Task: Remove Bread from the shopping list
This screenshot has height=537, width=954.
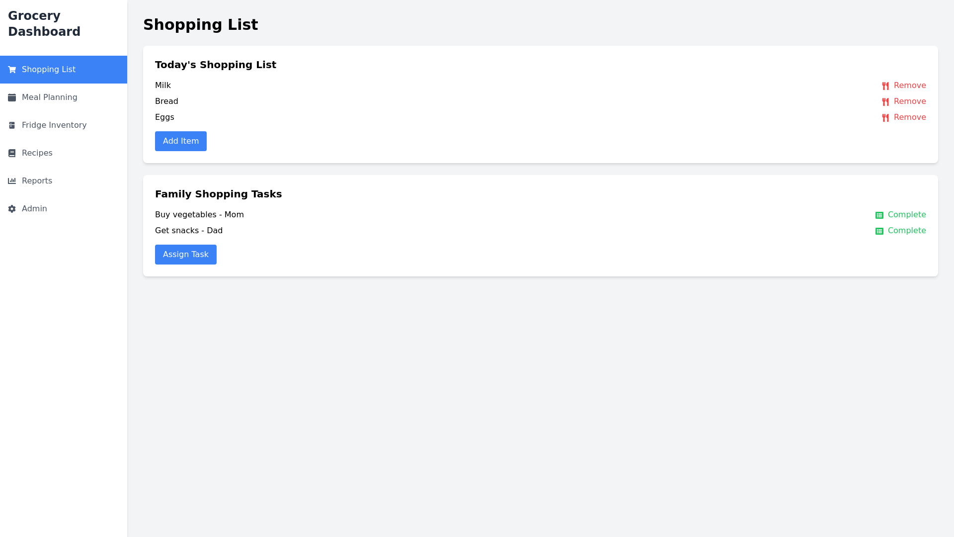Action: tap(909, 101)
